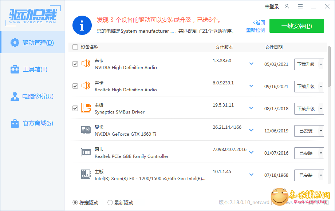Viewport: 335px width, 211px height.
Task: Click version text 26.21.14.4166
Action: (x=227, y=127)
